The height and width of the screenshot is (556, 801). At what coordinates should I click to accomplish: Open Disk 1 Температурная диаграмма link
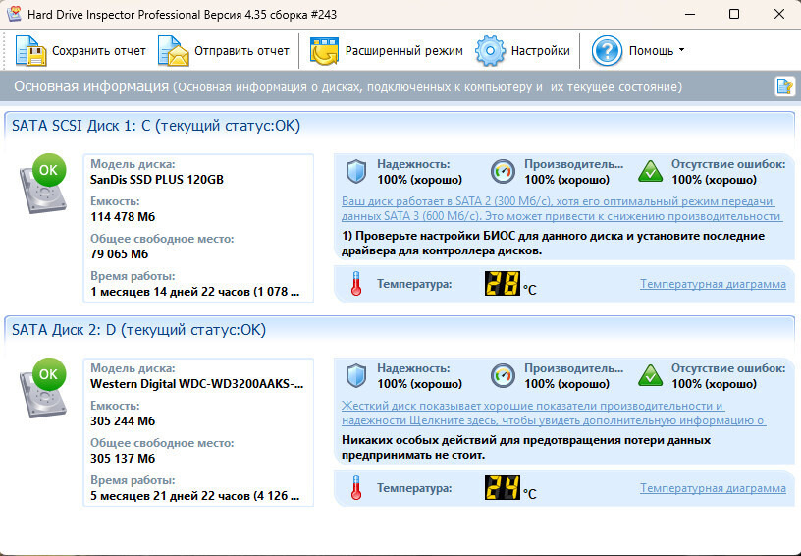pos(713,284)
